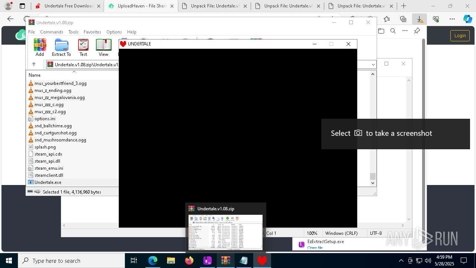Viewport: 476px width, 268px height.
Task: Switch to third Unpack File: Undertale tab
Action: tap(361, 6)
